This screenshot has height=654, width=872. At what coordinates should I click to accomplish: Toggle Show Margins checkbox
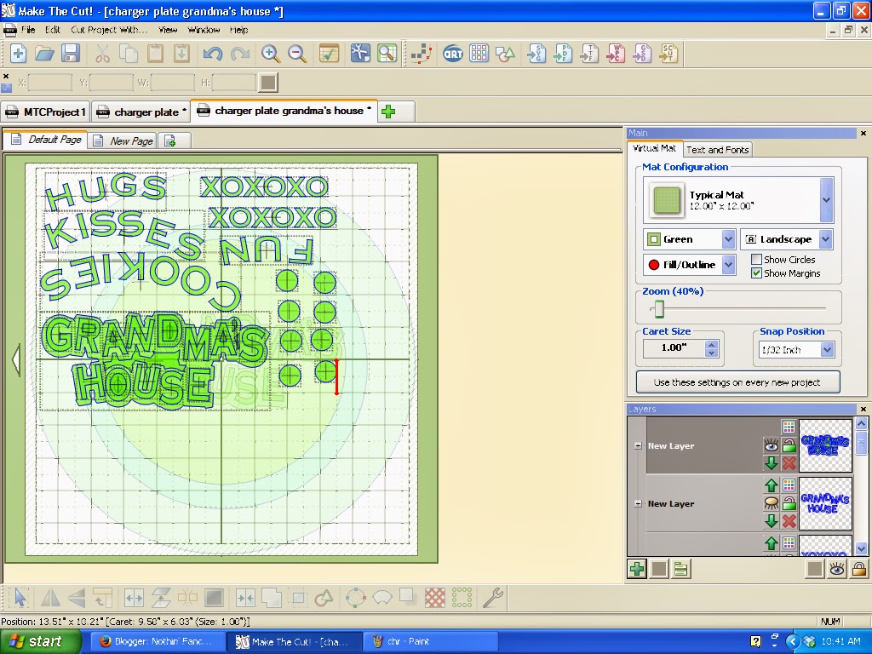(756, 273)
